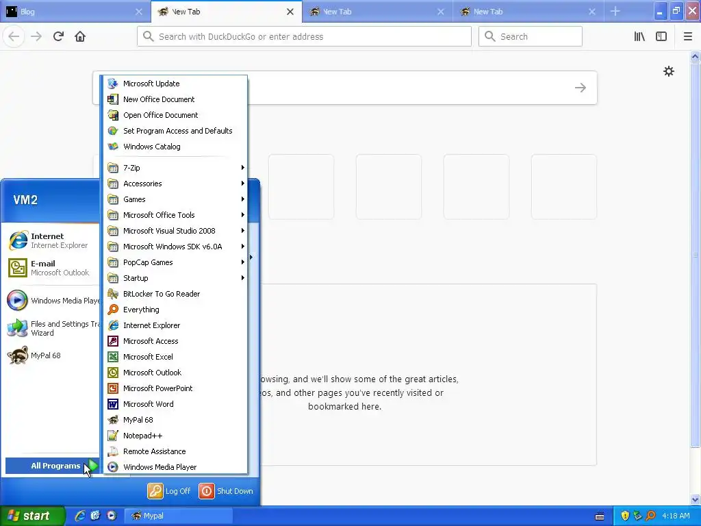701x526 pixels.
Task: Click the Open Office Document icon
Action: (113, 115)
